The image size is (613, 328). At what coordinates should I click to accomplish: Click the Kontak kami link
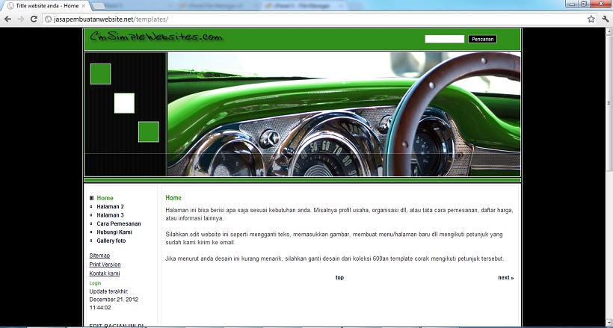pos(105,273)
